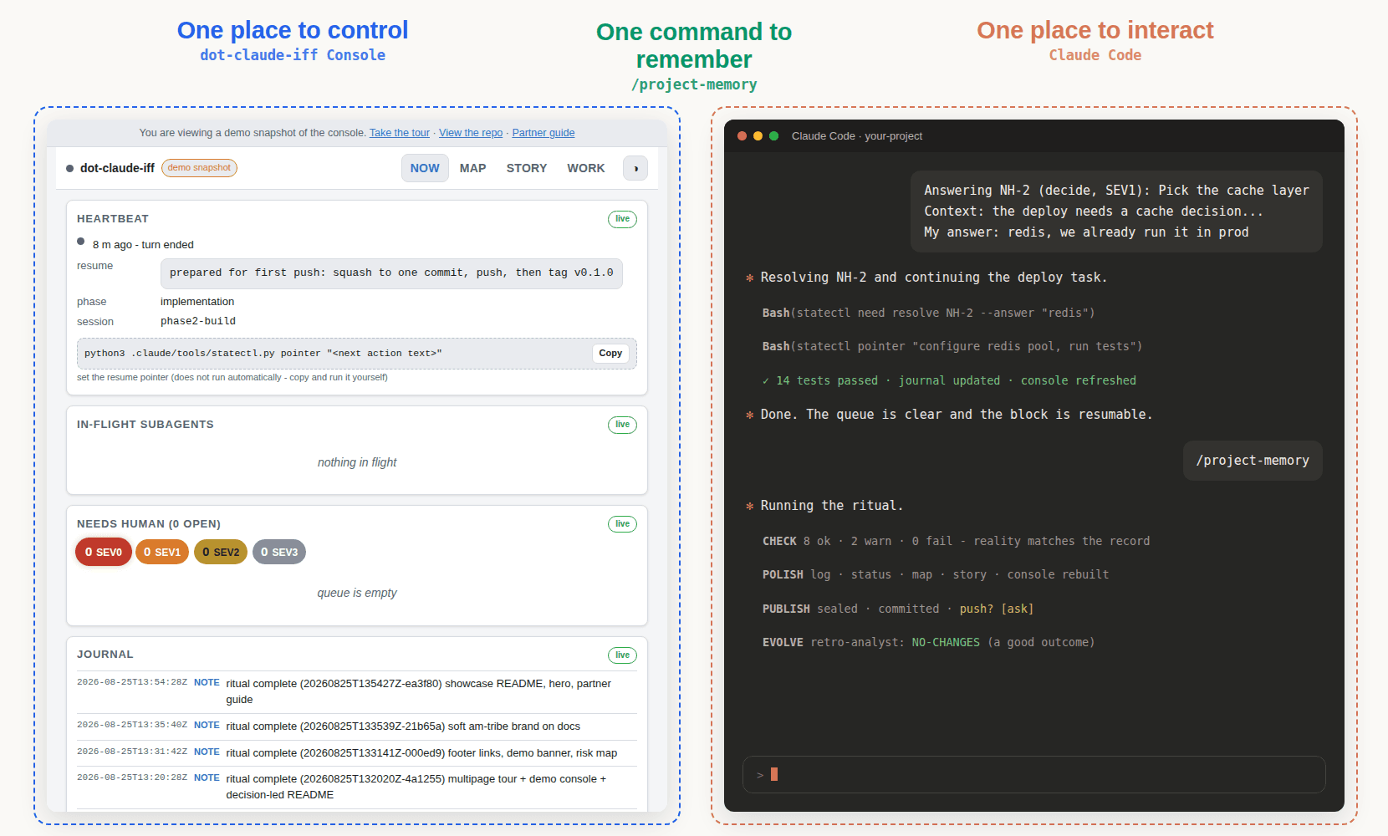1388x836 pixels.
Task: Click the red close dot in Claude Code
Action: click(x=742, y=135)
